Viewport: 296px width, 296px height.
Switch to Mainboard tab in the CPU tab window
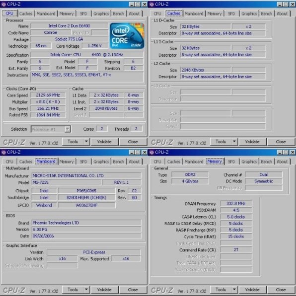click(46, 13)
